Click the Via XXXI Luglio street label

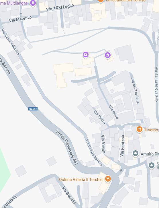(x=60, y=7)
